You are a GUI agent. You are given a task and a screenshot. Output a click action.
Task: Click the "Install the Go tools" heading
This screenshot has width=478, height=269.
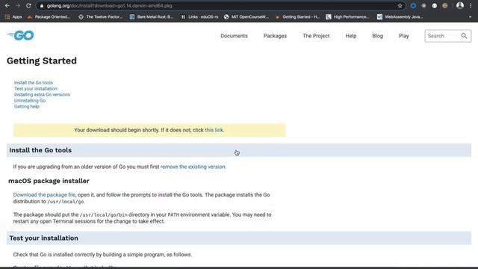coord(40,150)
